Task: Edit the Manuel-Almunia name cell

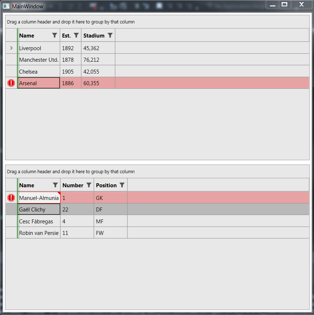Action: pos(39,198)
